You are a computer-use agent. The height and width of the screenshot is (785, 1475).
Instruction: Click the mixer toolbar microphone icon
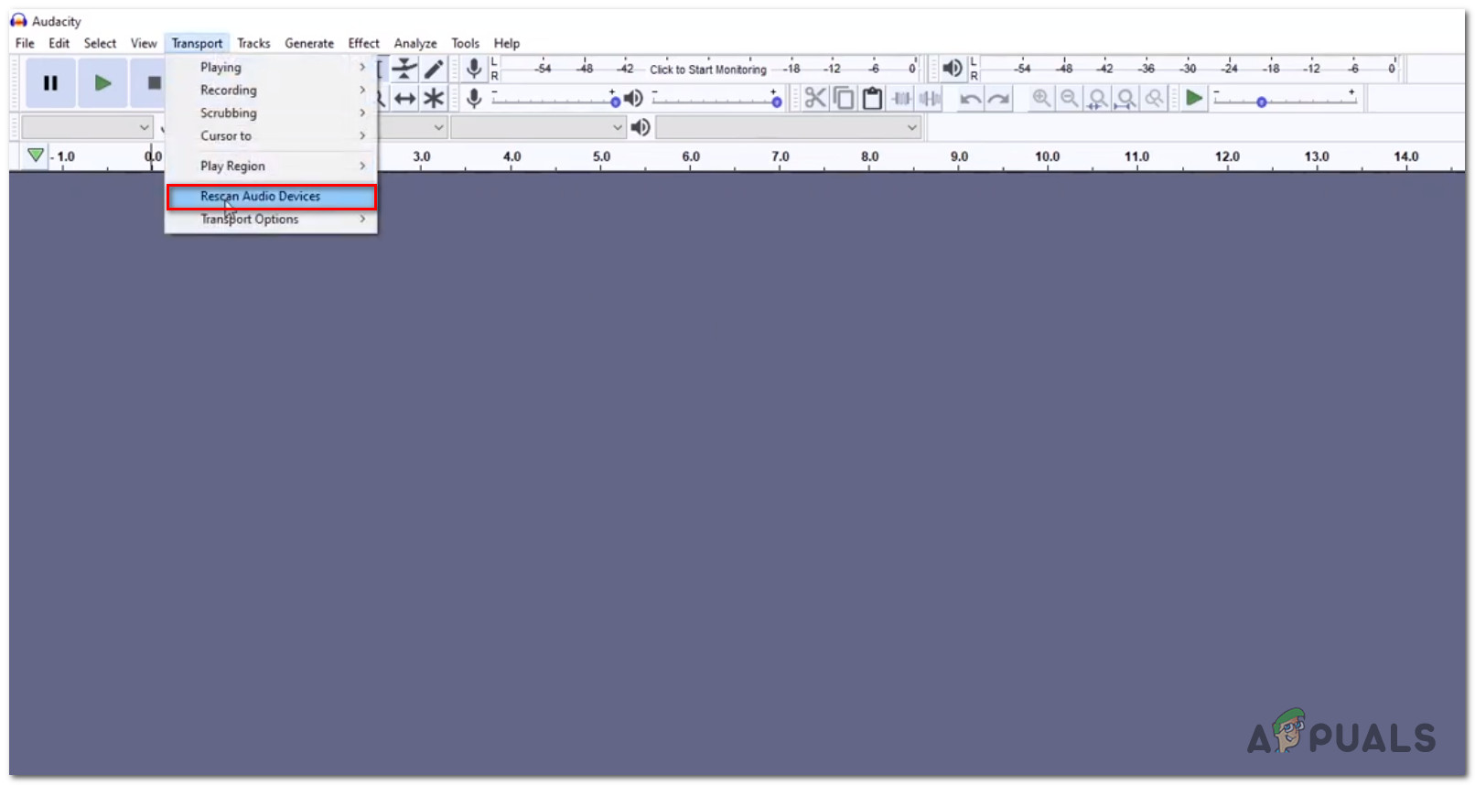click(x=474, y=98)
